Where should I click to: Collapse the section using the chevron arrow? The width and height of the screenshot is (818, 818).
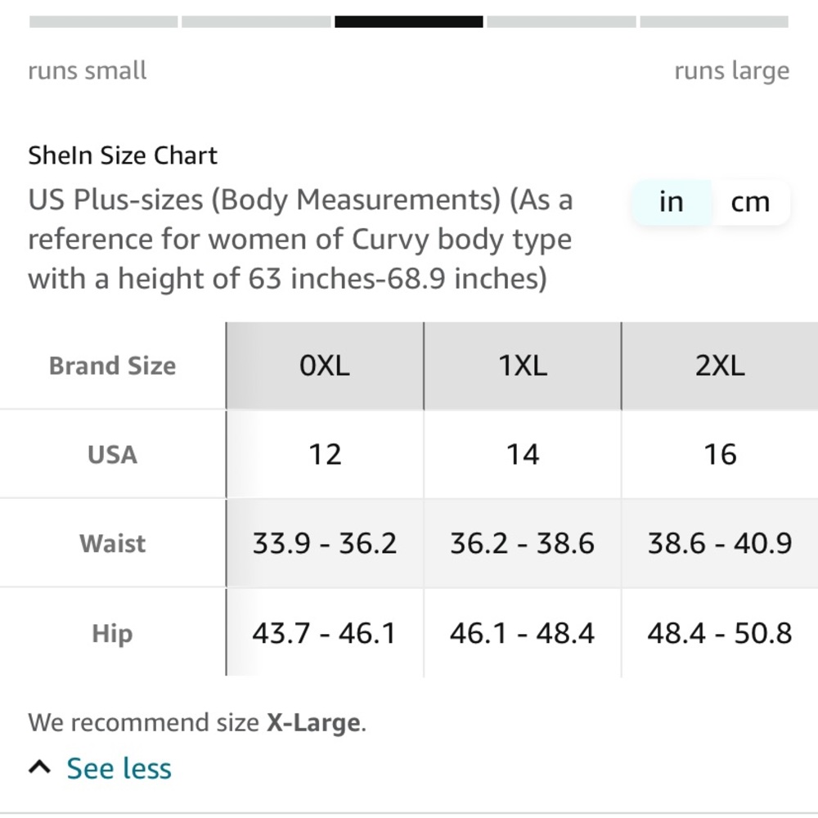[38, 766]
